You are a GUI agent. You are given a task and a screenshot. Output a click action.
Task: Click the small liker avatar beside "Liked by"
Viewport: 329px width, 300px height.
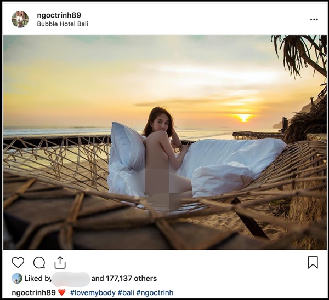point(17,278)
